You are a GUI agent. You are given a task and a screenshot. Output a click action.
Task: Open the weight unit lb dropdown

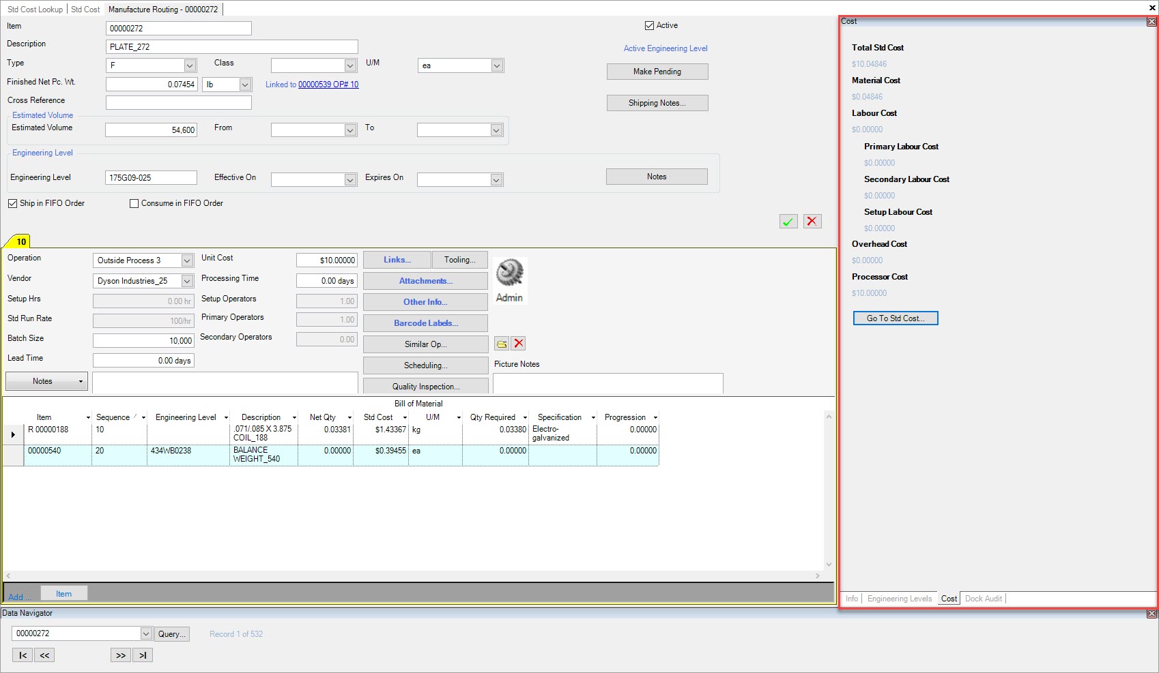(x=245, y=85)
